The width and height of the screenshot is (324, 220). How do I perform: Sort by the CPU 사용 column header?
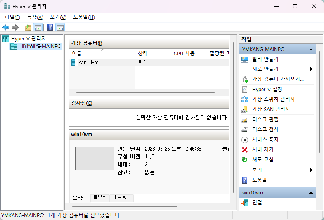189,54
